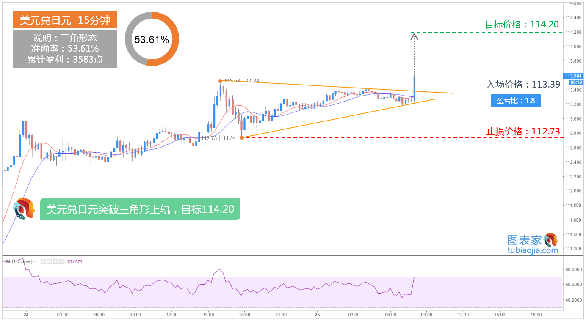Click the 图表家 logo icon beside the brand name
The height and width of the screenshot is (321, 586).
[551, 240]
